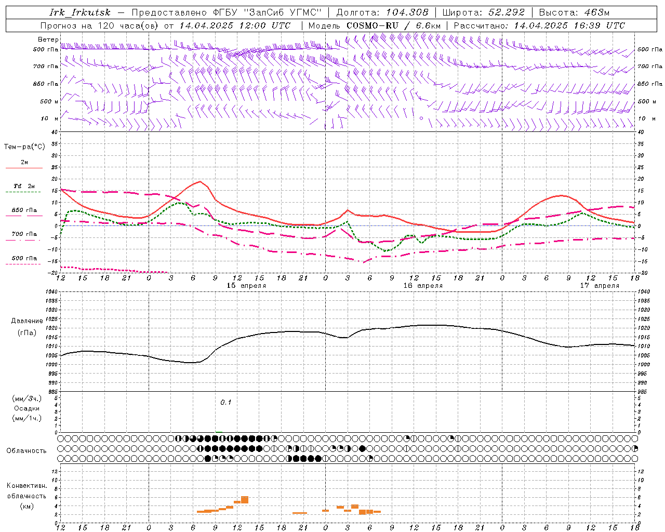Select the provider text ФГБУ "ЗапСиб УГМС"
This screenshot has width=665, height=532.
click(268, 12)
